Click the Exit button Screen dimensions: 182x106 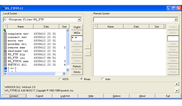pos(168,96)
